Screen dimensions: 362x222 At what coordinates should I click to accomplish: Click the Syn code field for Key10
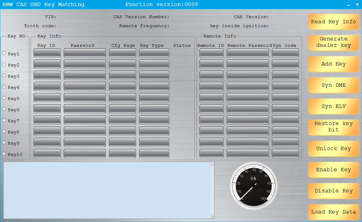point(285,154)
